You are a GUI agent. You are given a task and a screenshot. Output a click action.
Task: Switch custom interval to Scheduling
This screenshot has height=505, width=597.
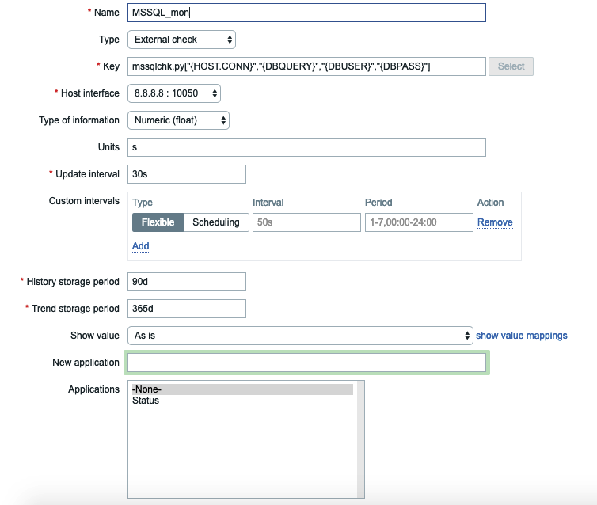216,222
